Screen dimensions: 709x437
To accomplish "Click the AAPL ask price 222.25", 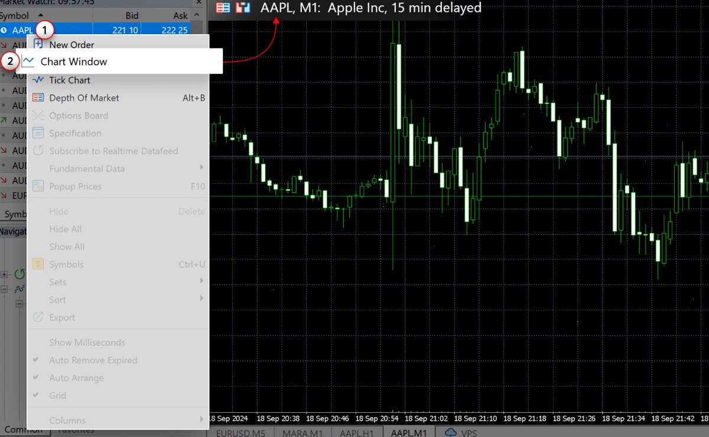I will [x=174, y=30].
